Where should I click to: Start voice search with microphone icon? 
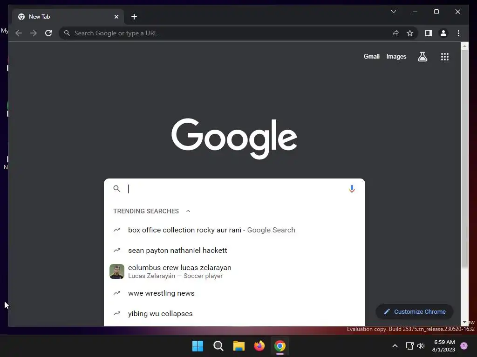(x=352, y=189)
